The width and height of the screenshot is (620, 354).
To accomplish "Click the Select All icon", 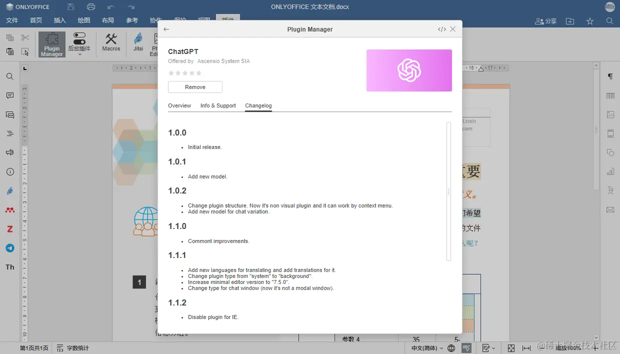I will coord(25,51).
